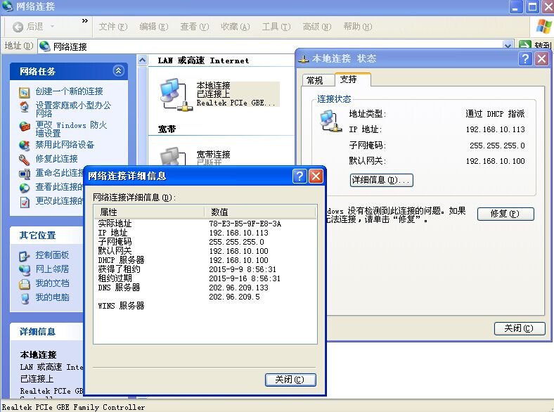
Task: Click 关闭(C) in 网络连接详细信息 dialog
Action: tap(290, 380)
